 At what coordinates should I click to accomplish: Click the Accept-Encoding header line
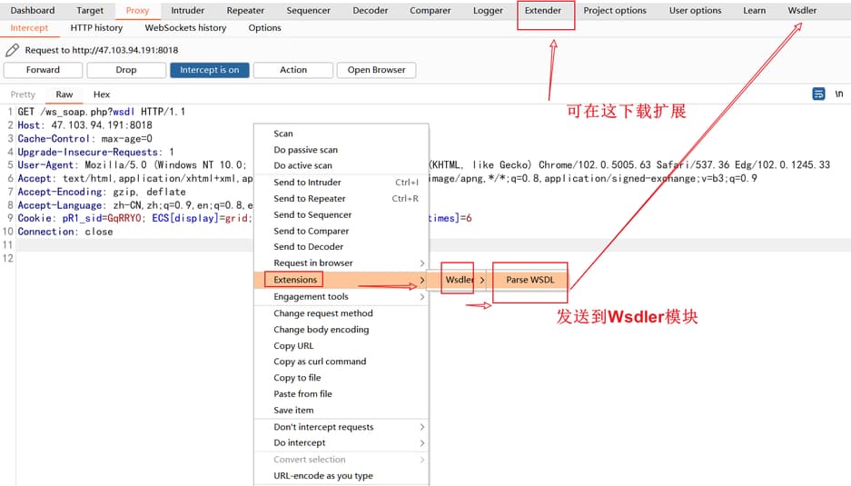(x=102, y=193)
